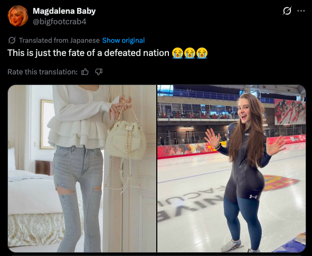Click the small Grok icon beside Translated from Japanese
The image size is (312, 256).
(12, 40)
